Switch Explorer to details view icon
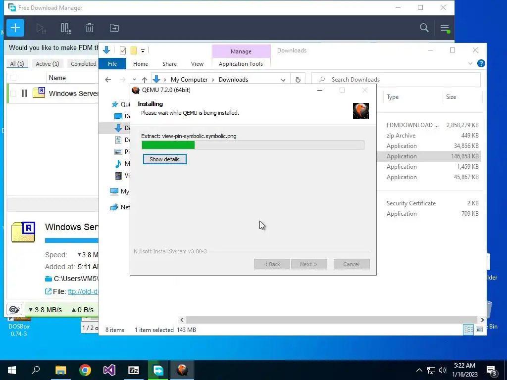 tap(468, 329)
